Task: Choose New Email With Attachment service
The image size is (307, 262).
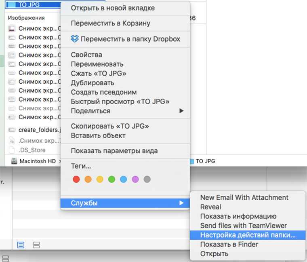Action: pyautogui.click(x=248, y=198)
